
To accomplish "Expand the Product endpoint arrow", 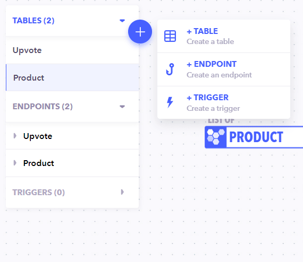I will click(x=15, y=163).
